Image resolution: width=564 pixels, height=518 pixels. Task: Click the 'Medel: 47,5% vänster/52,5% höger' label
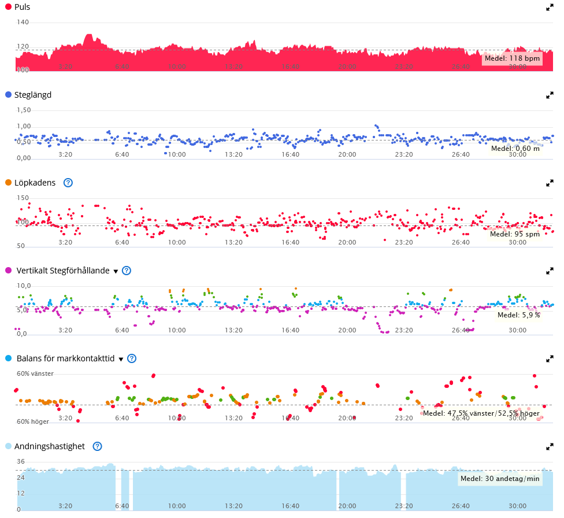pos(481,413)
